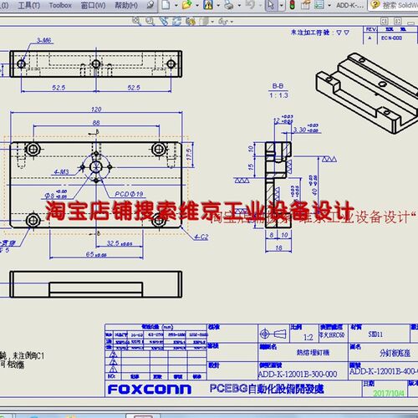
Task: Activate the Select cursor tool
Action: [x=271, y=5]
